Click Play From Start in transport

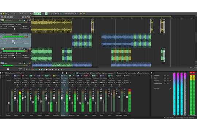(39, 70)
